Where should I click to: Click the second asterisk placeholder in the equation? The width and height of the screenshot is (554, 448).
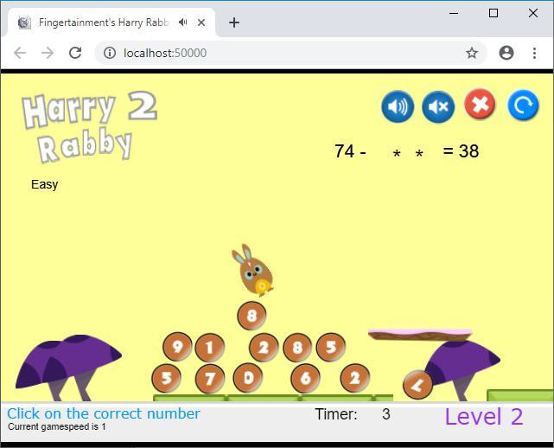pyautogui.click(x=419, y=153)
